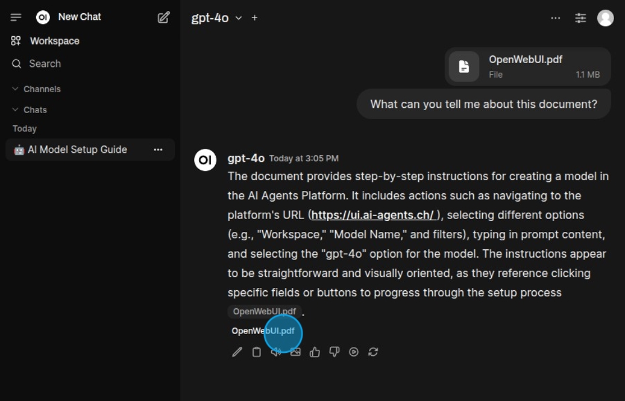Open the gpt-4o model selector dropdown

click(216, 18)
